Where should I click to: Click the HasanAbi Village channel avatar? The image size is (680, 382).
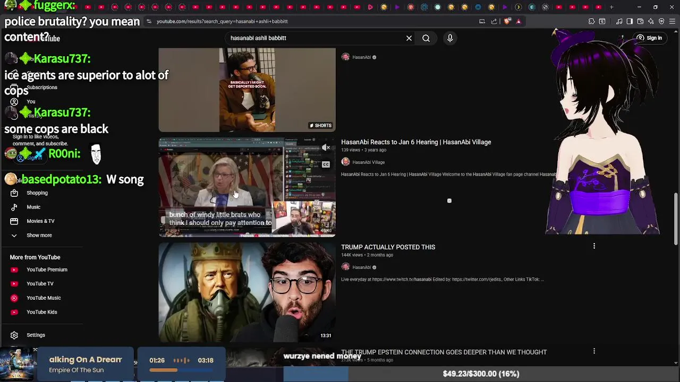(x=345, y=162)
